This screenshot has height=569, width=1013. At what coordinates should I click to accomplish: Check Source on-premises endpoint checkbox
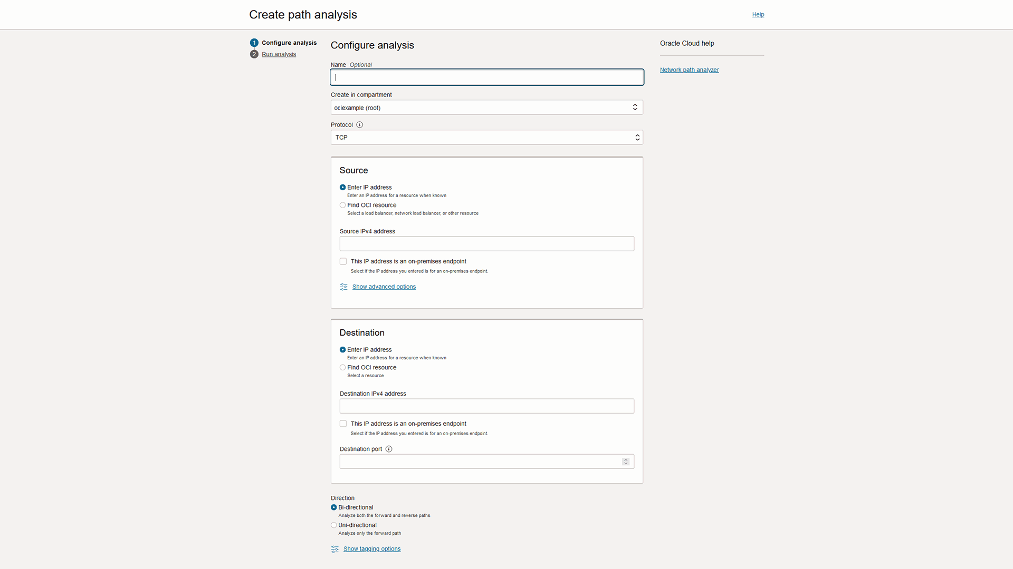tap(343, 261)
